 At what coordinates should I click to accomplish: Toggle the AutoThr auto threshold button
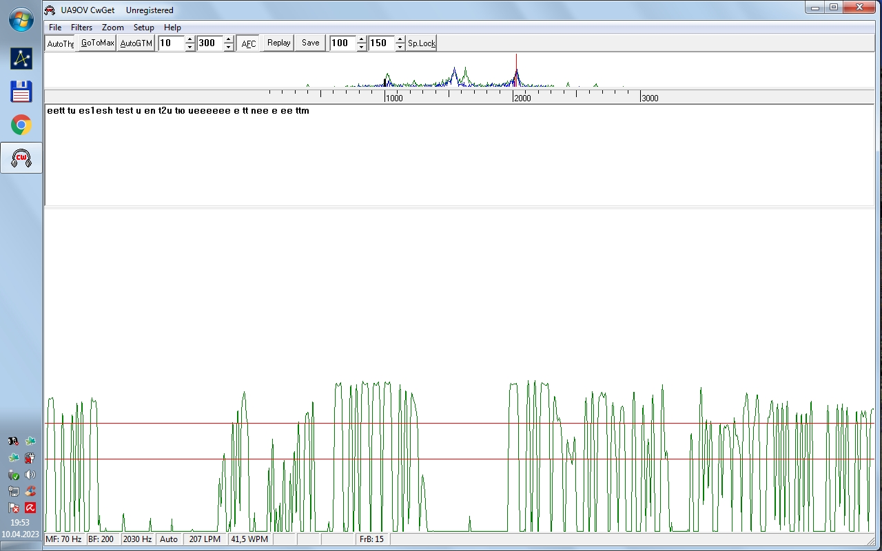[60, 43]
